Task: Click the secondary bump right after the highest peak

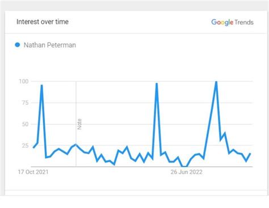Action: [x=225, y=133]
